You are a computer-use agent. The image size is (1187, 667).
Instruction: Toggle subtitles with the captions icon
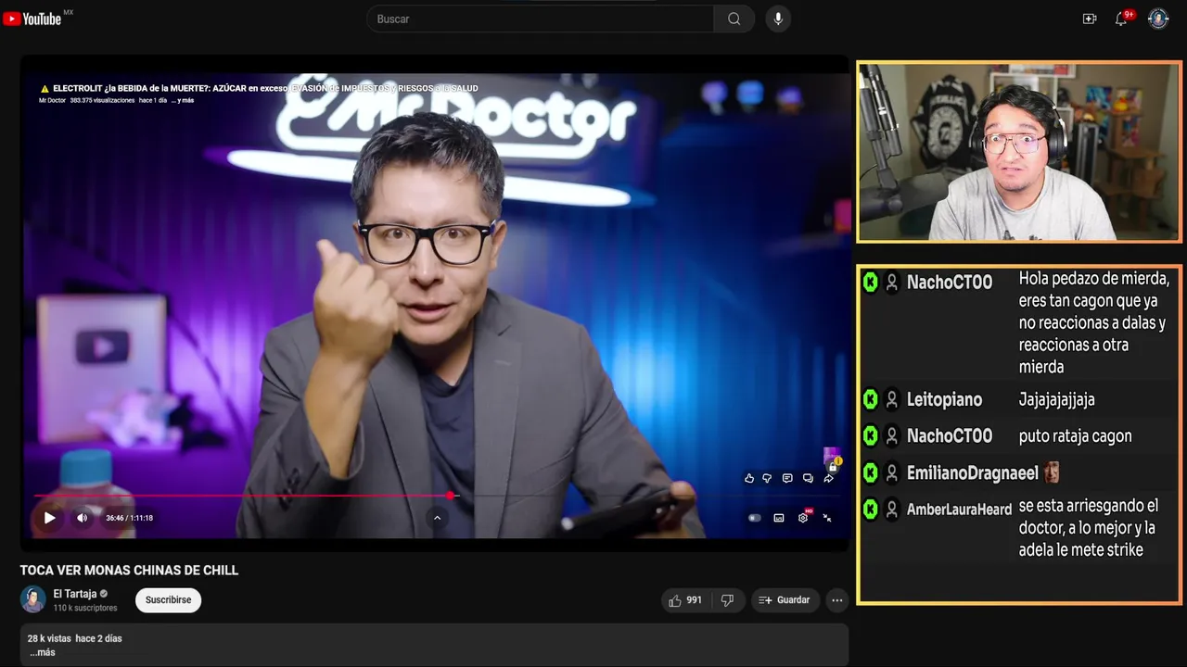pos(779,518)
